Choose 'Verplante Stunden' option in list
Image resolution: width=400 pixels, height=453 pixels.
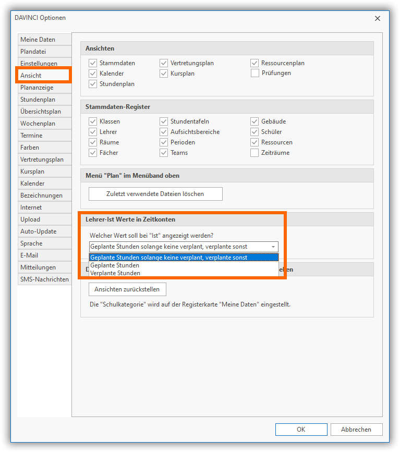pos(115,273)
